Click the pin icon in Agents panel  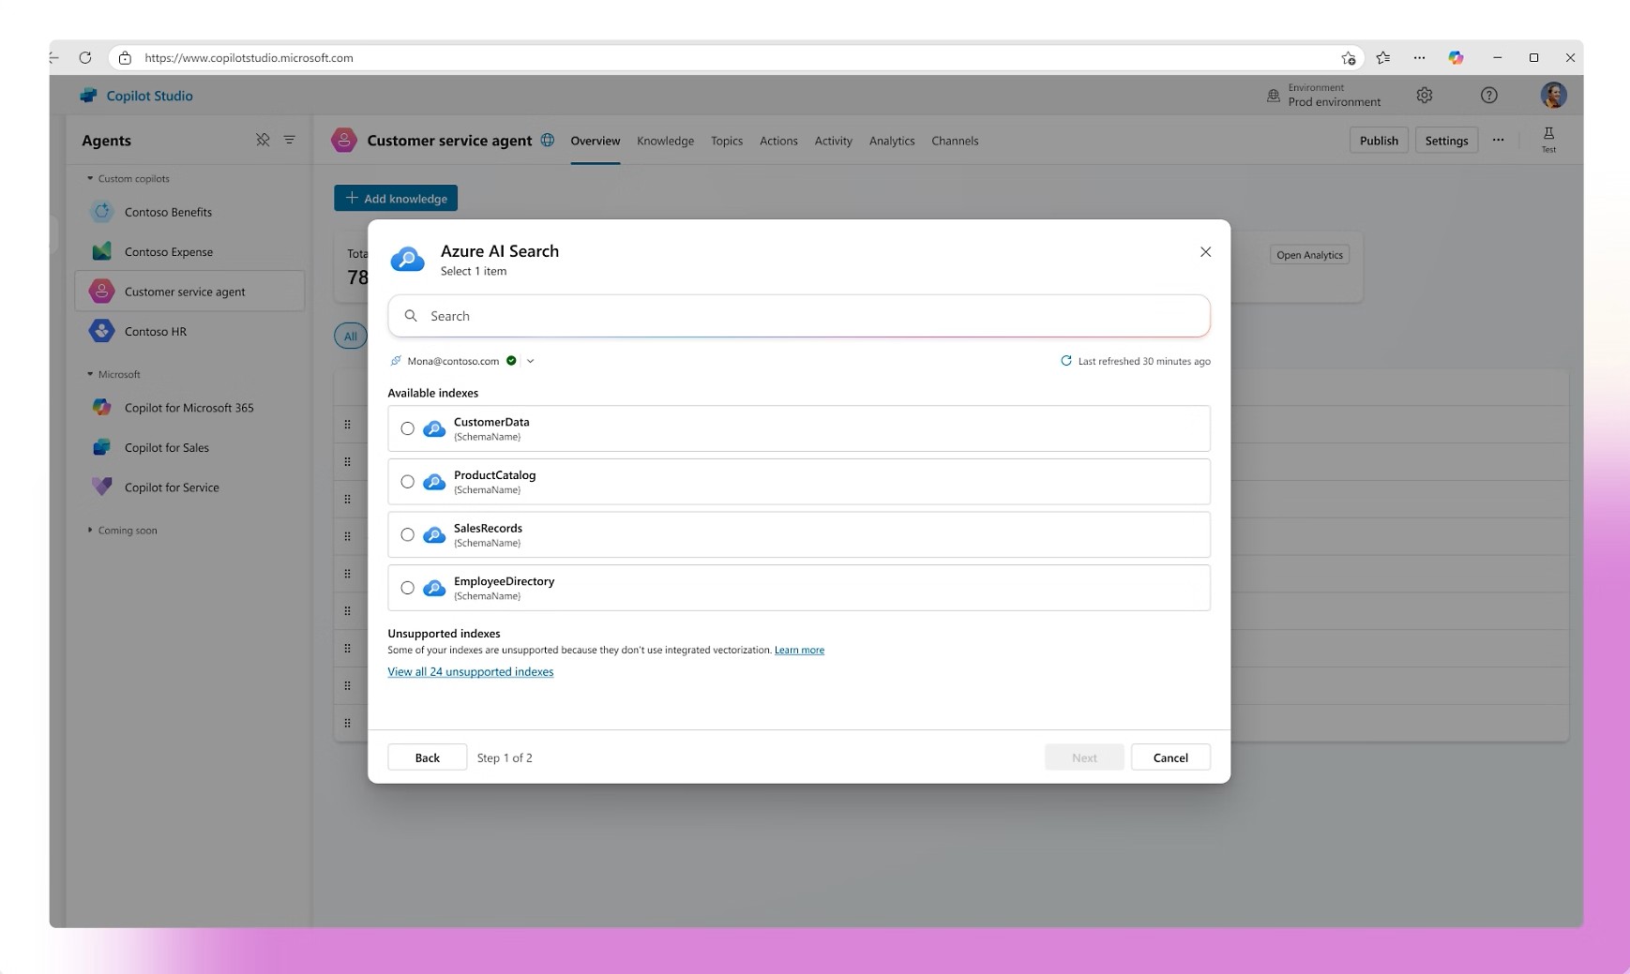263,140
